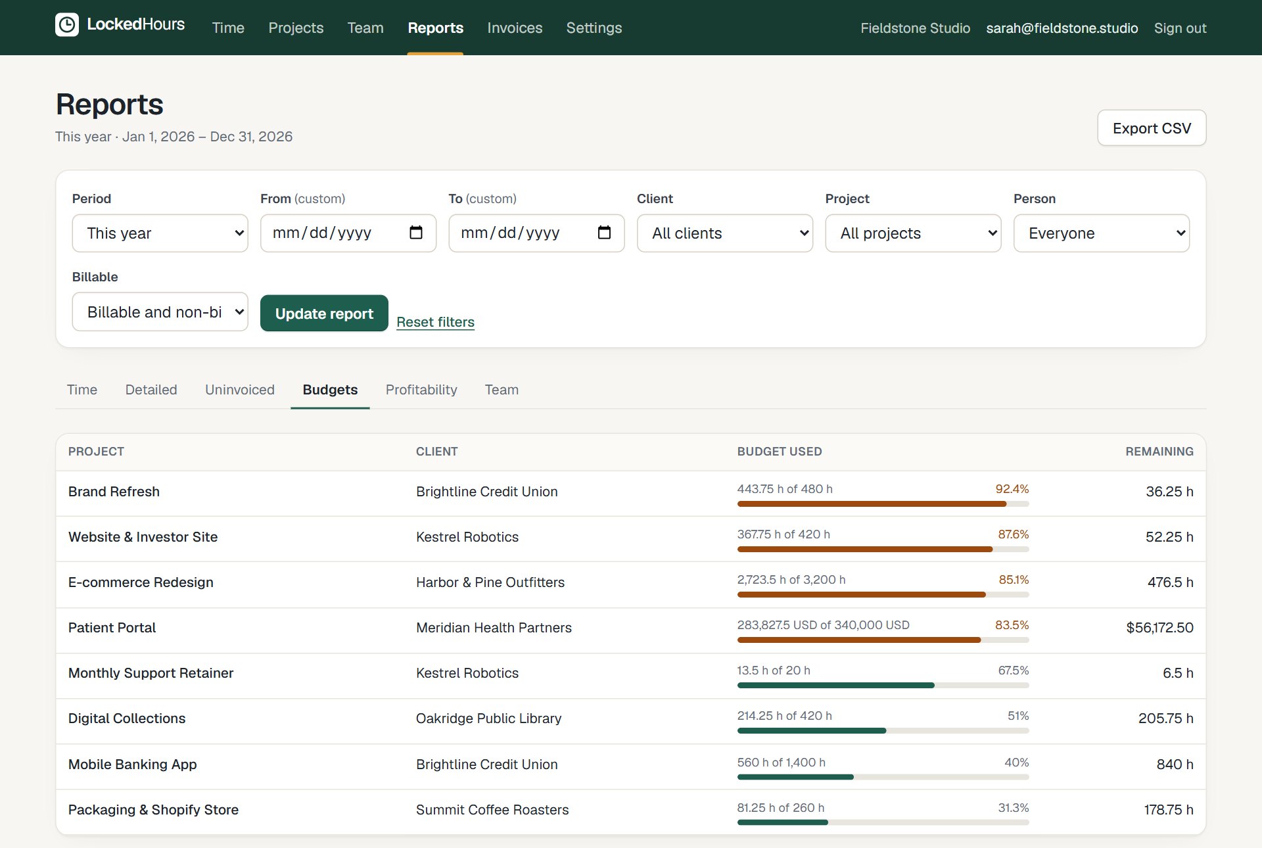
Task: Expand the Project dropdown showing All projects
Action: [913, 233]
